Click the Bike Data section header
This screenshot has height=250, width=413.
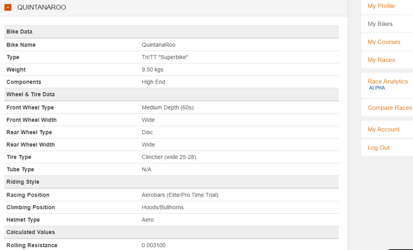click(19, 32)
